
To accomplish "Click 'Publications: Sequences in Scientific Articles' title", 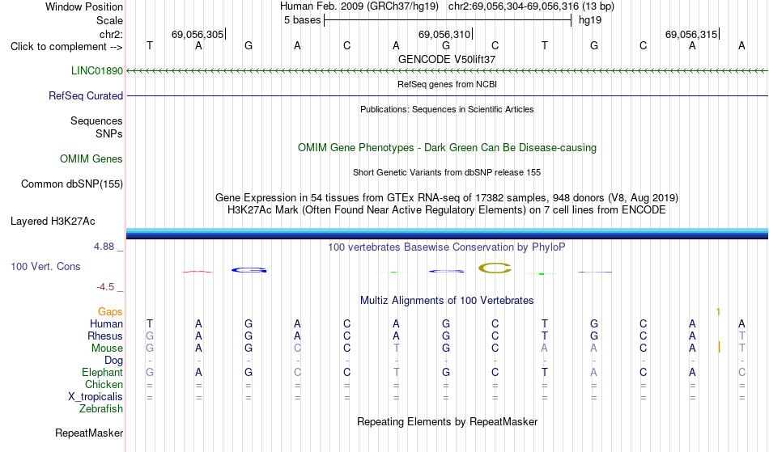I will 447,109.
